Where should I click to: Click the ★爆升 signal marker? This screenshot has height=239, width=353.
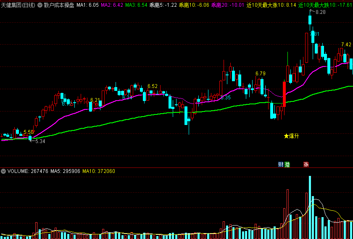(291, 136)
